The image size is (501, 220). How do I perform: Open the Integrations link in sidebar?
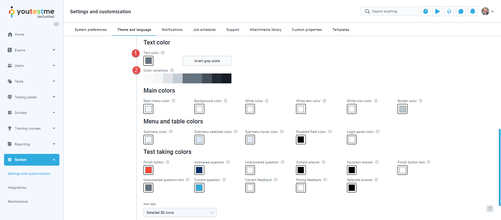pyautogui.click(x=17, y=188)
